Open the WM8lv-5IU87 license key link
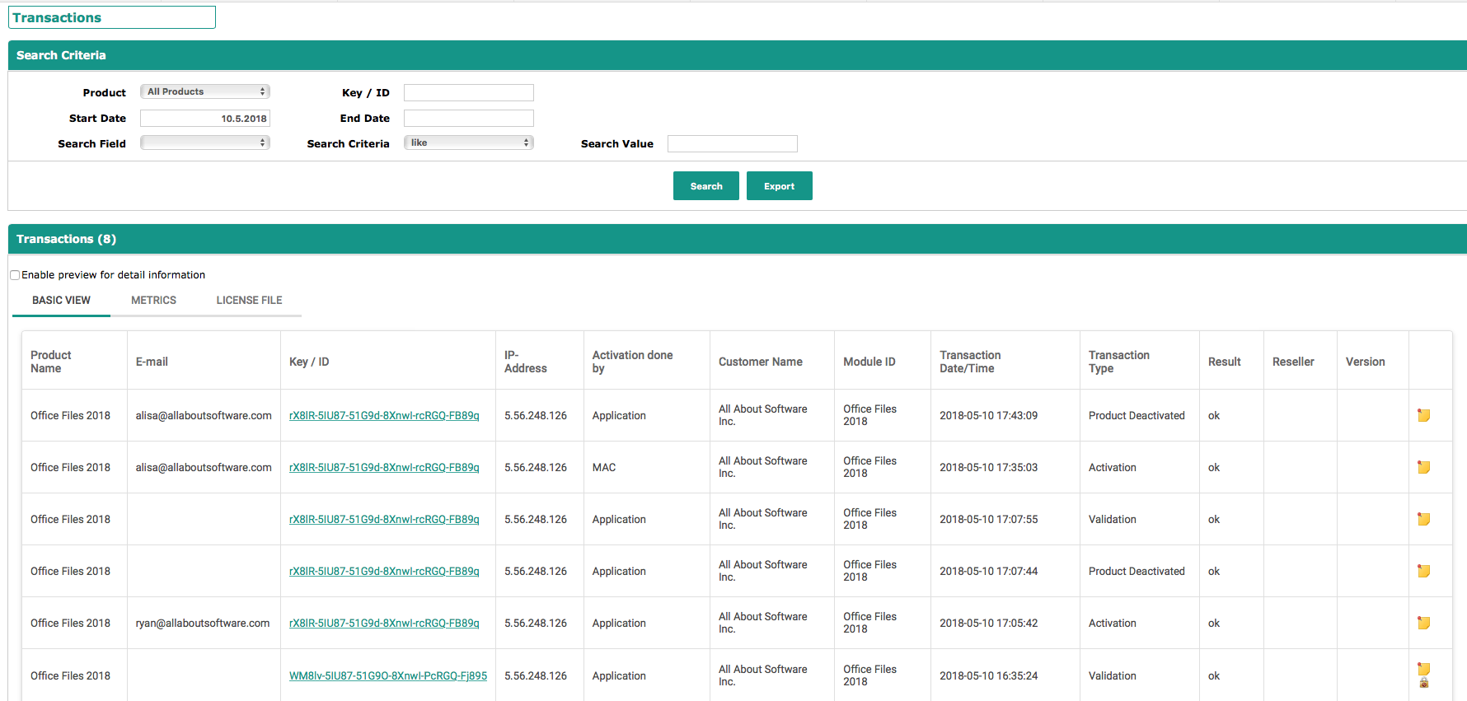Viewport: 1467px width, 701px height. pyautogui.click(x=387, y=675)
